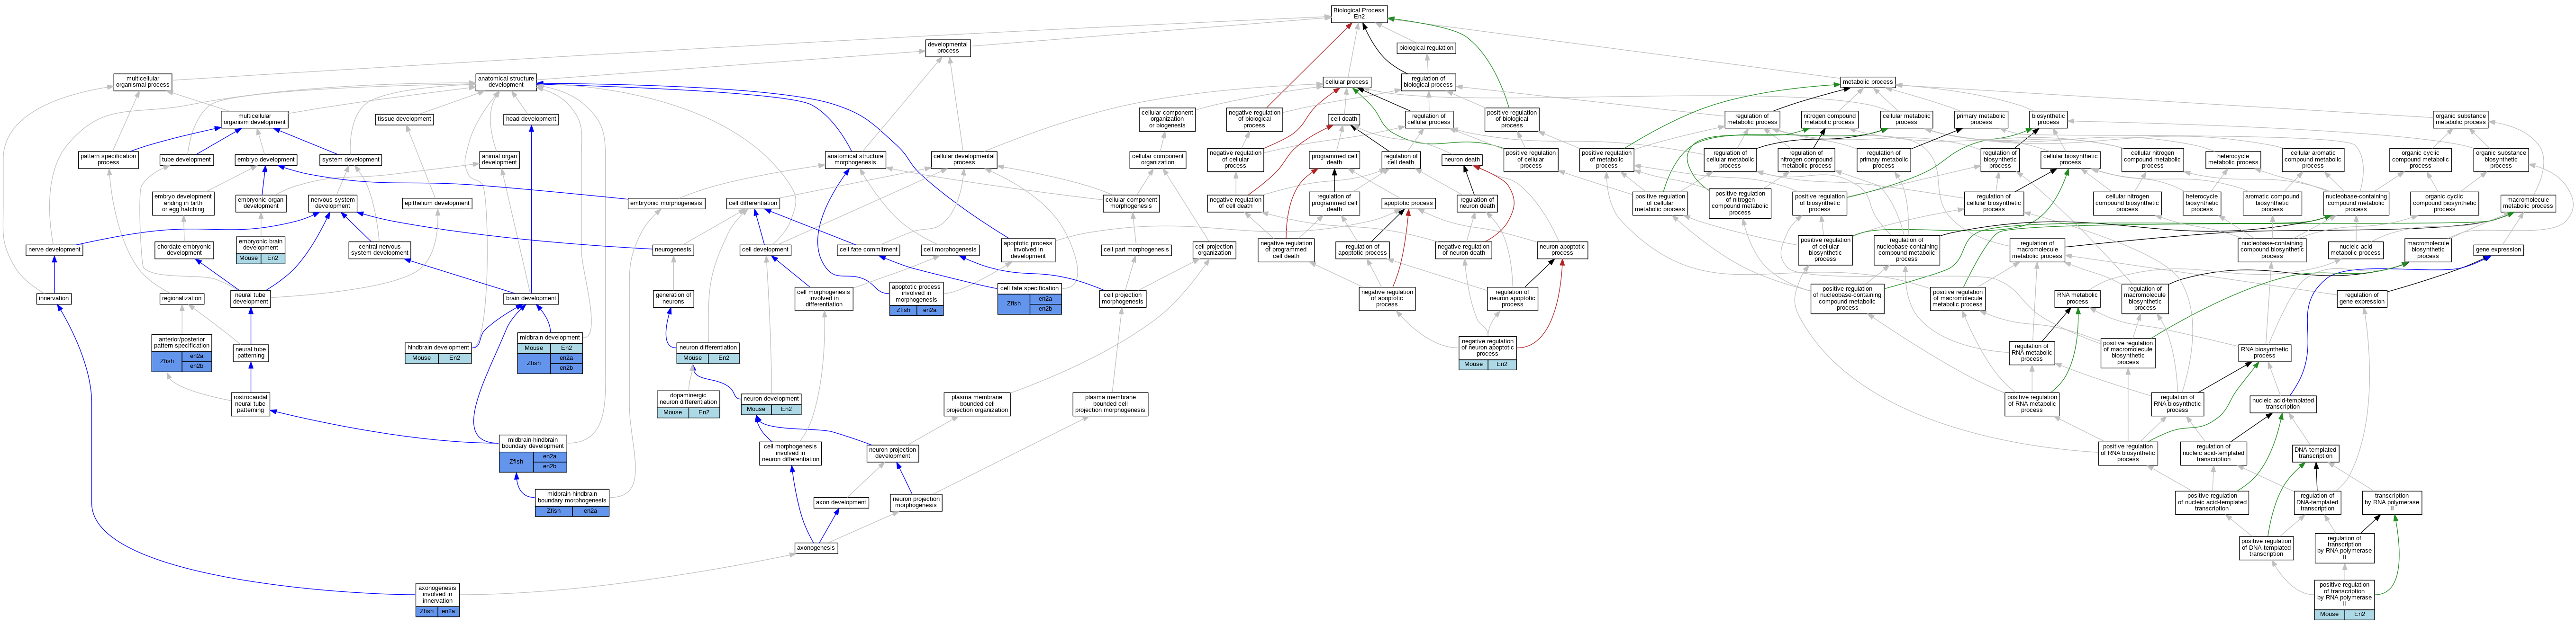
Task: Click 'organic substance metabolic process' node
Action: [x=2461, y=119]
